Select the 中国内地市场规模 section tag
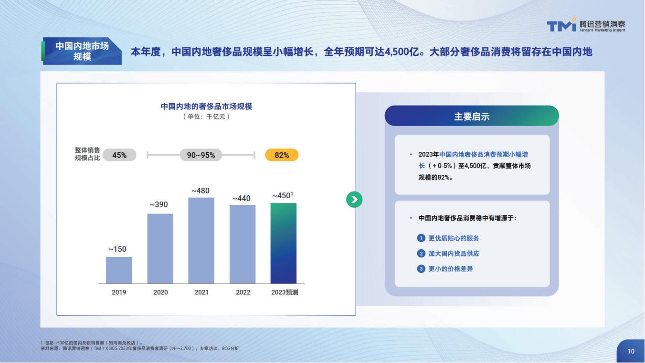This screenshot has width=645, height=363. click(x=81, y=51)
